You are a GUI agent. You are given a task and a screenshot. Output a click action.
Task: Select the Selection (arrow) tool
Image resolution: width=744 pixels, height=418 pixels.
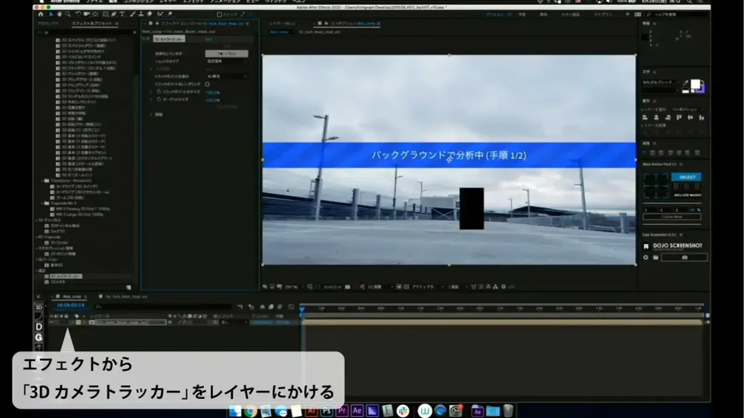pyautogui.click(x=51, y=14)
